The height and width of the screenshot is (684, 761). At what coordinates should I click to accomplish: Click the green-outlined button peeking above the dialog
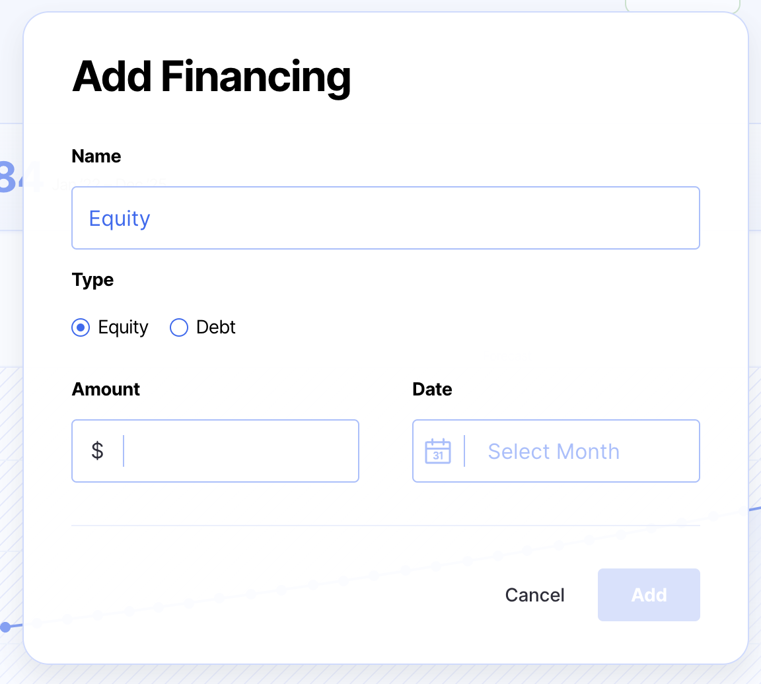click(x=680, y=6)
